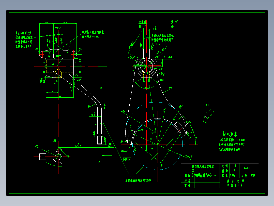Pick the 材料 title block label

click(244, 175)
